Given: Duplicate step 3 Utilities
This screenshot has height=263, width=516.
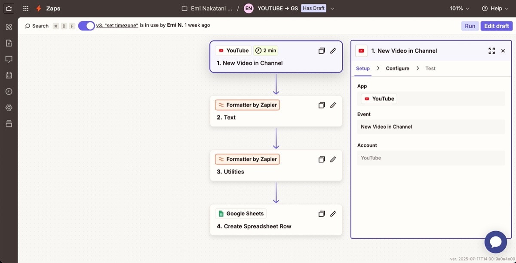Looking at the screenshot, I should [x=321, y=159].
